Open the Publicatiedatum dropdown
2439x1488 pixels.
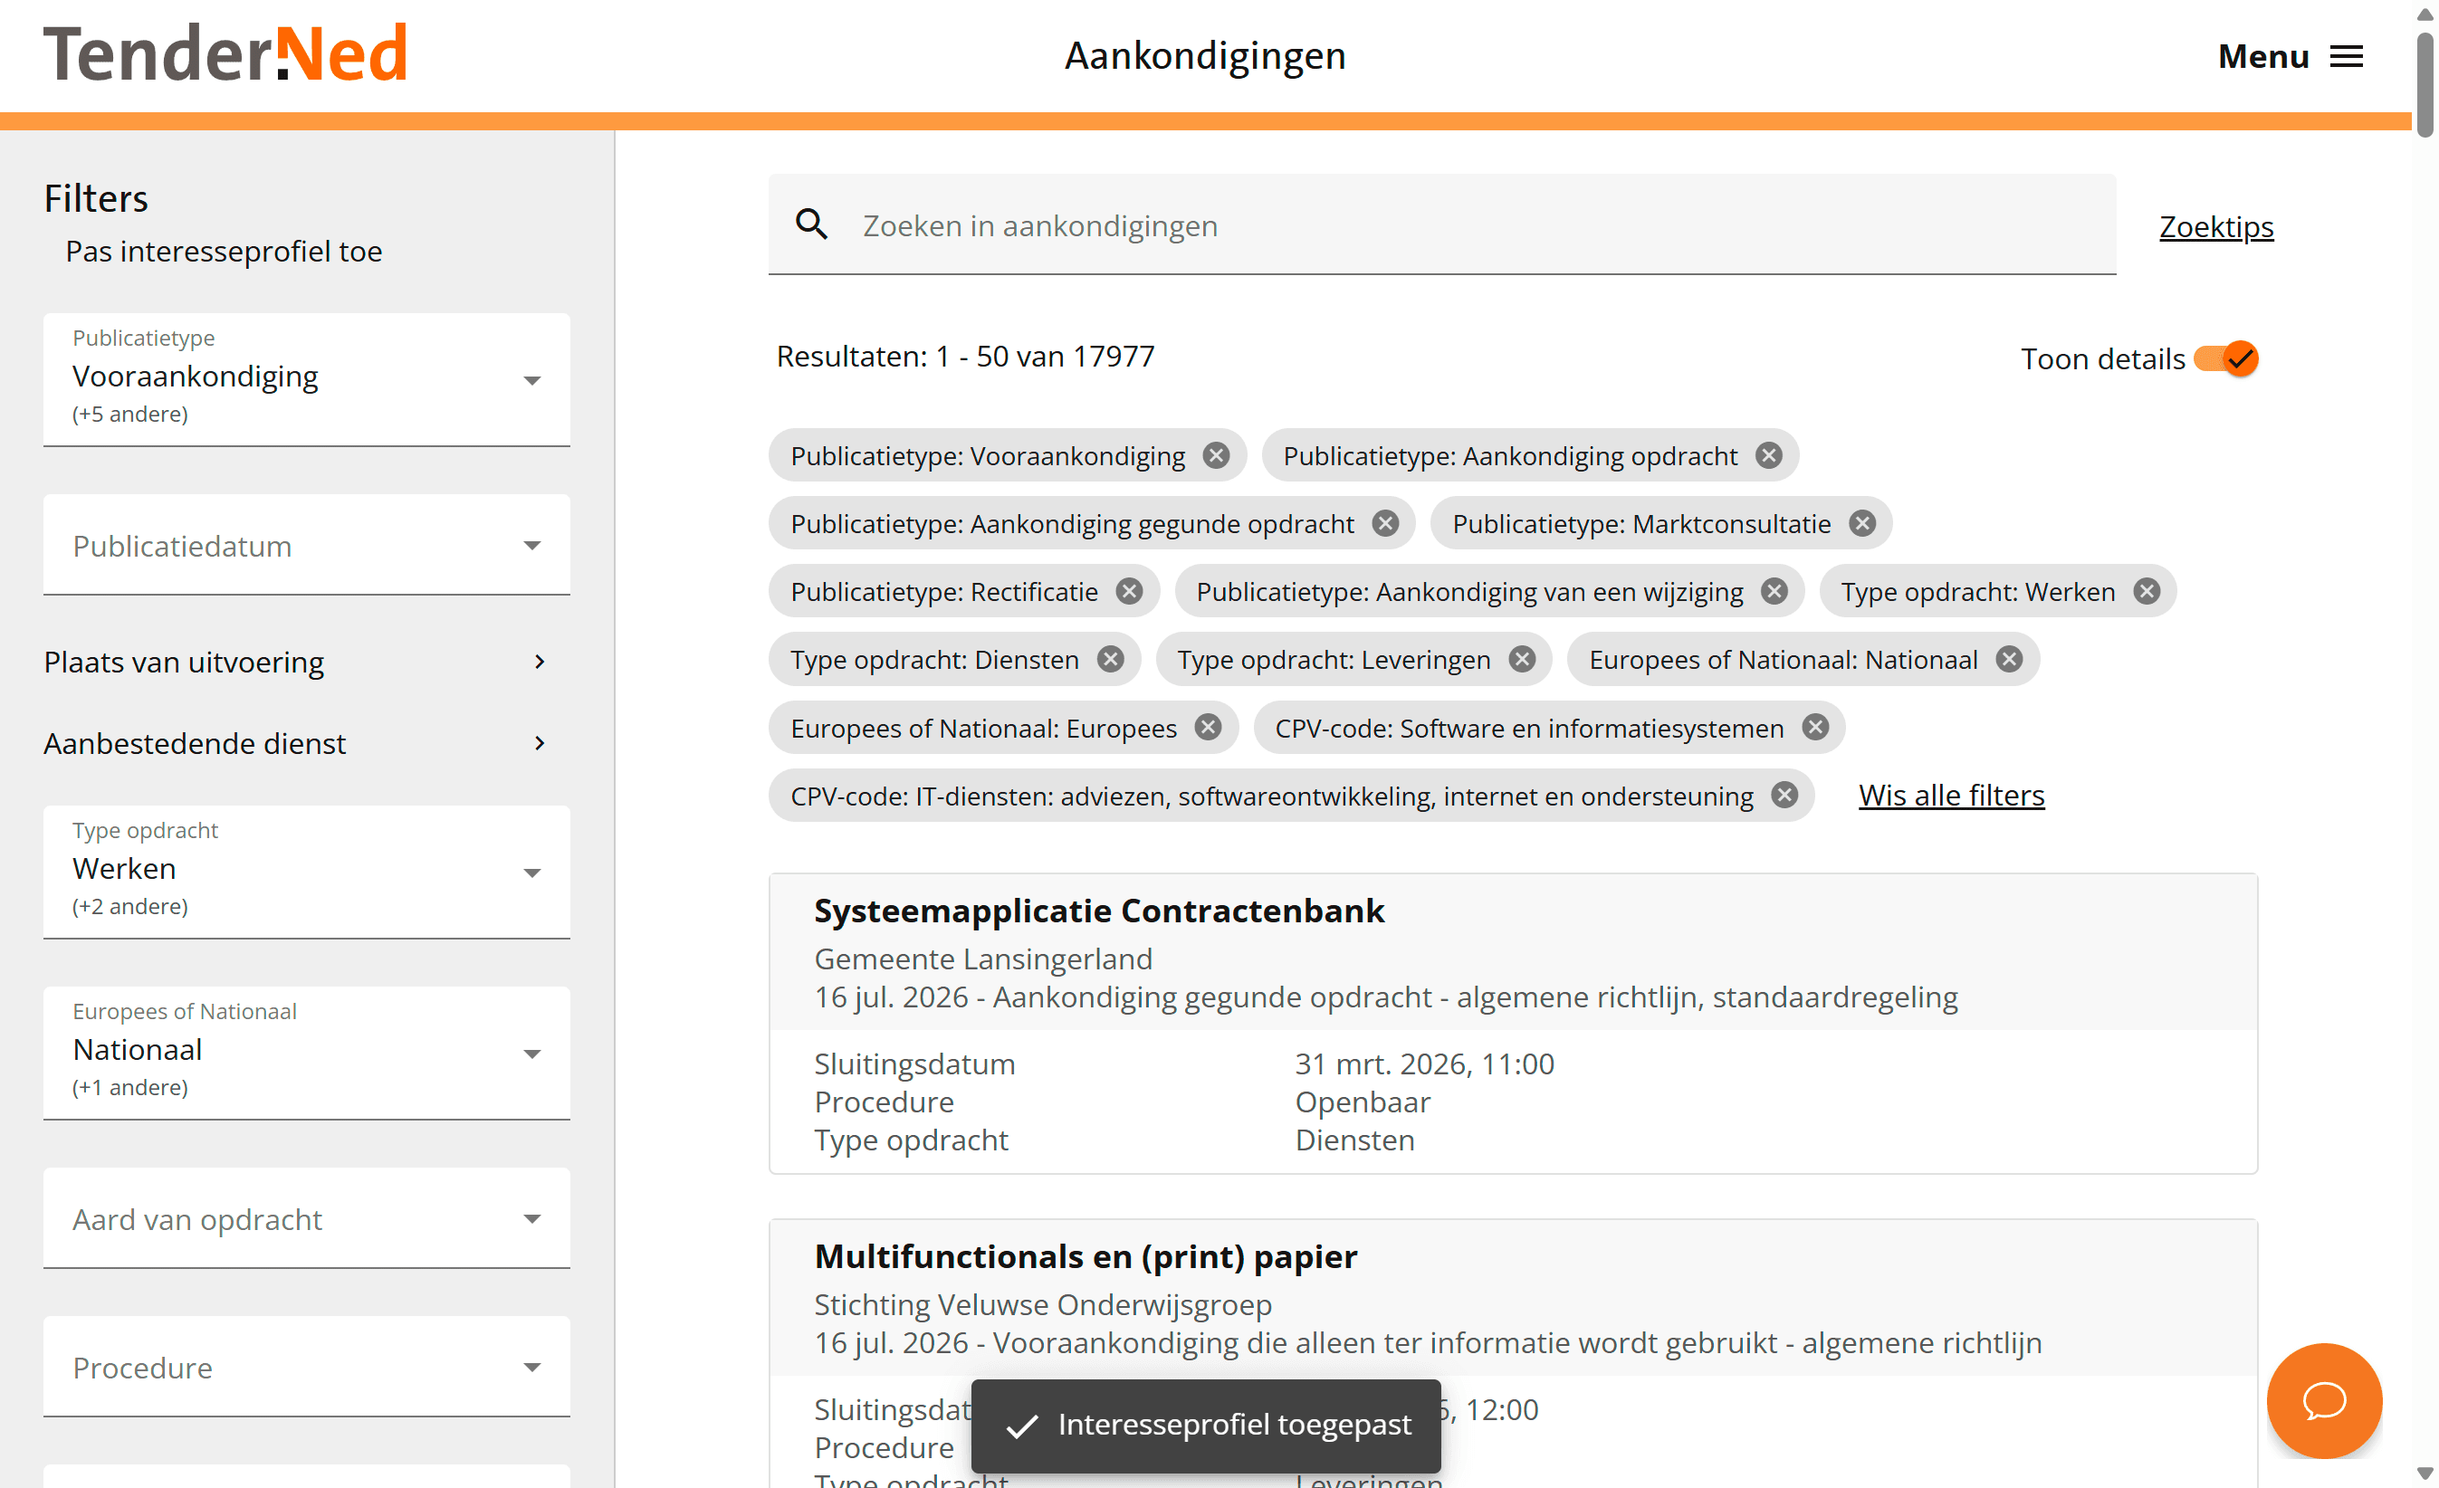point(307,545)
